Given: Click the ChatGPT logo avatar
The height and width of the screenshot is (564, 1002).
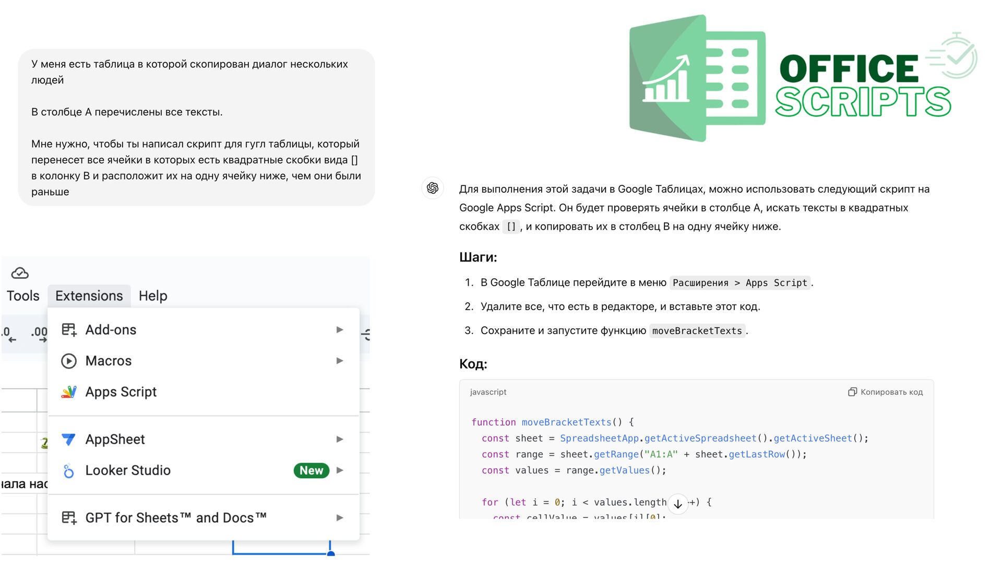Looking at the screenshot, I should [x=432, y=188].
